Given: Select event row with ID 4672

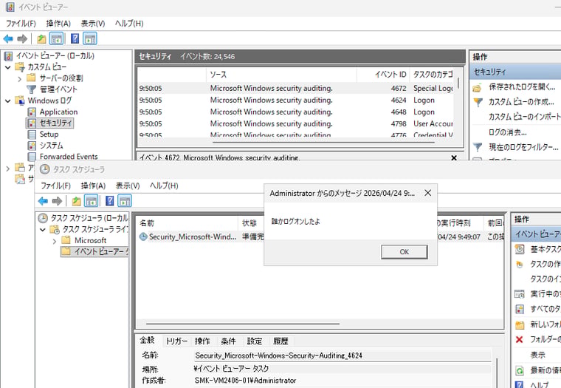Looking at the screenshot, I should (x=295, y=88).
